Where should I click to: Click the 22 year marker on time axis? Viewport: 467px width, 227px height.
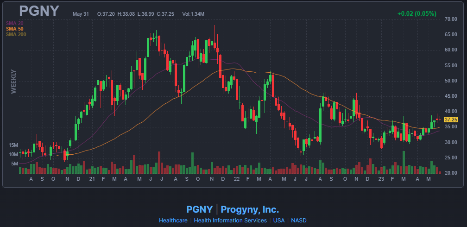(x=236, y=179)
